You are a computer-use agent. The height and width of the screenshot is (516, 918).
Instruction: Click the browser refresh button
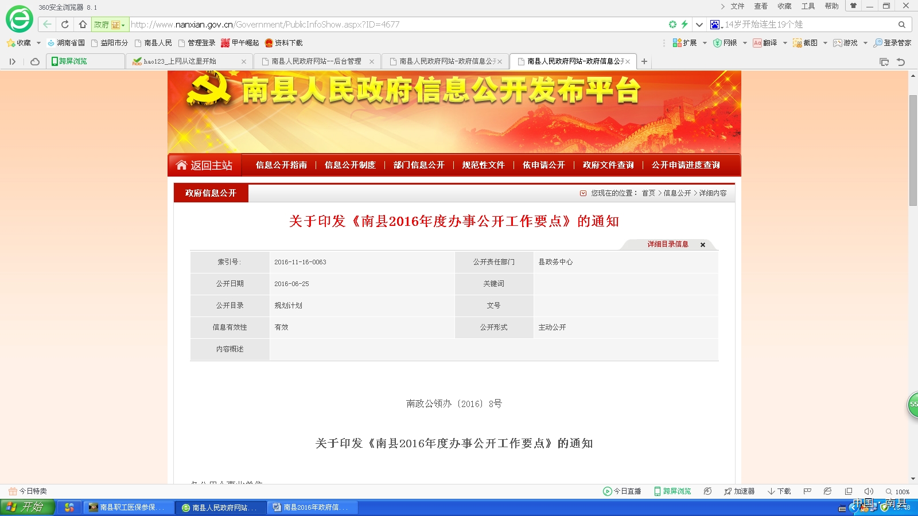(x=65, y=24)
